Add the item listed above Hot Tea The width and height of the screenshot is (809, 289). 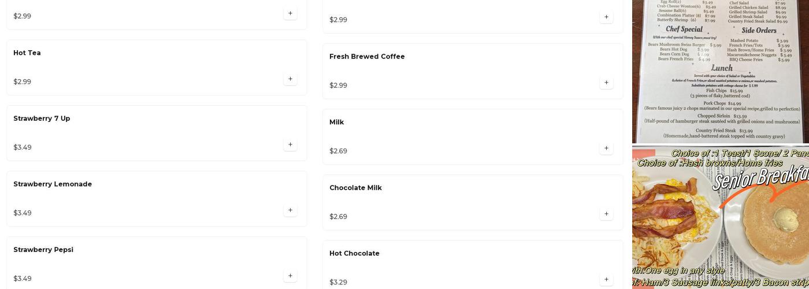(x=290, y=13)
